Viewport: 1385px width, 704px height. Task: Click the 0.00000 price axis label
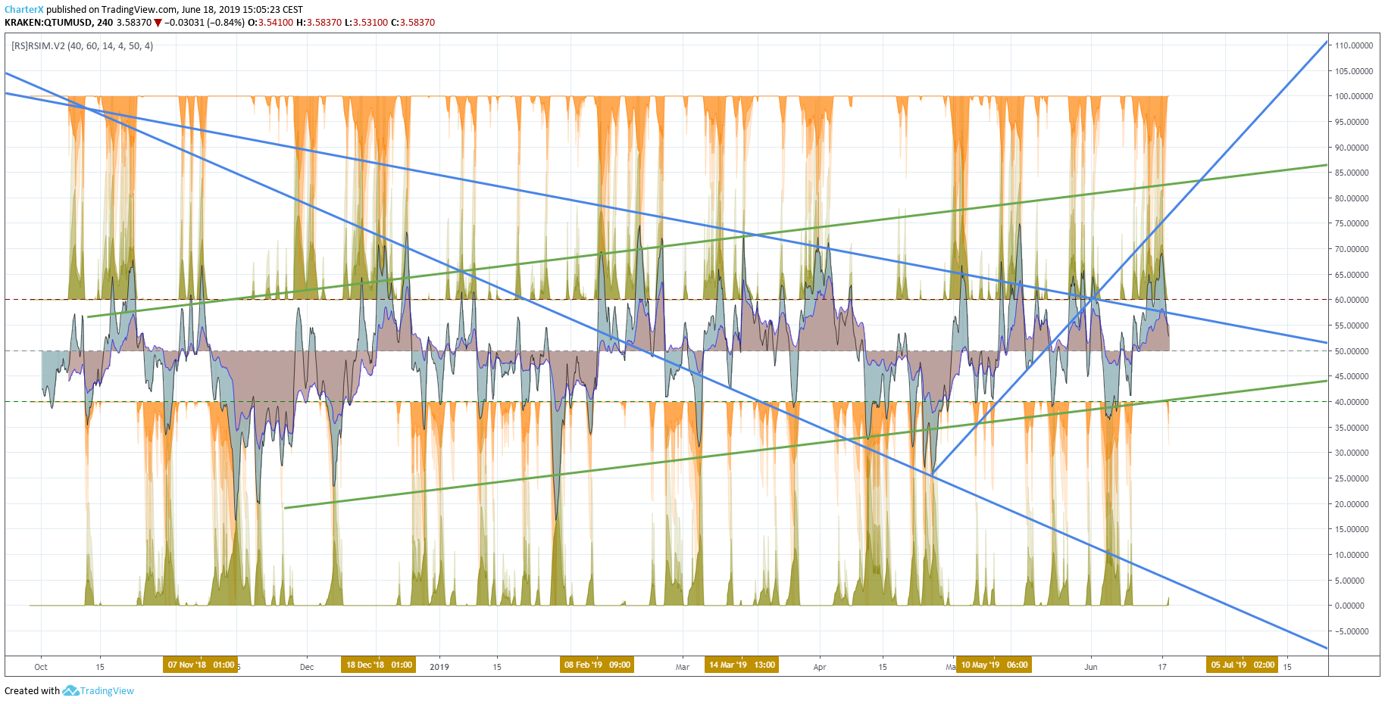pos(1349,606)
